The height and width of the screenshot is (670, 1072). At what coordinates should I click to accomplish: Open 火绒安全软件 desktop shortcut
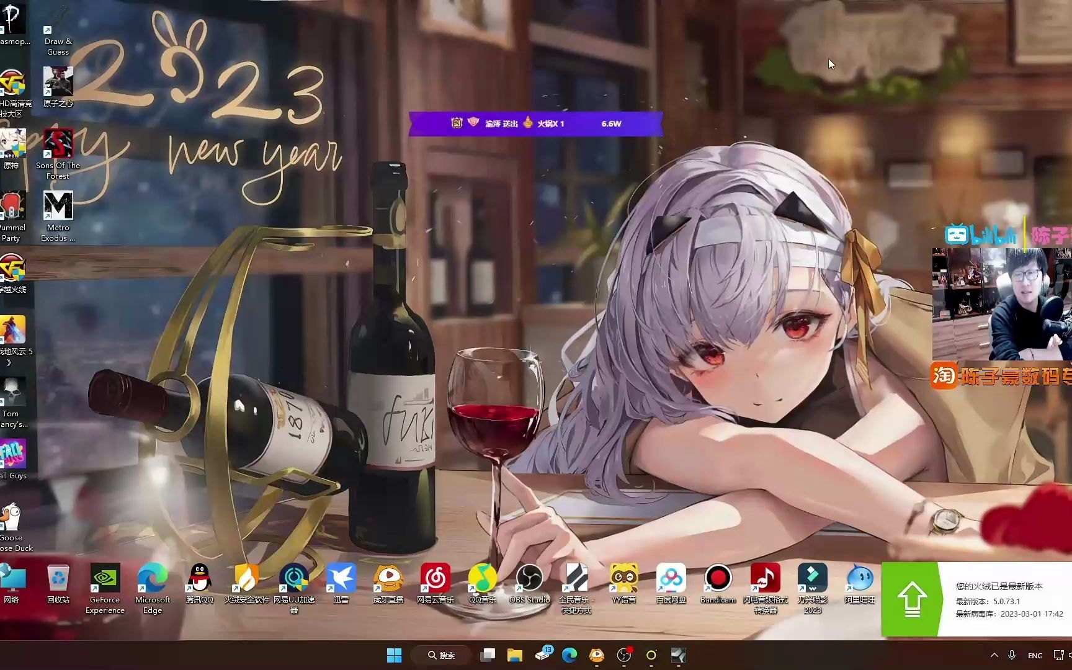pyautogui.click(x=246, y=583)
